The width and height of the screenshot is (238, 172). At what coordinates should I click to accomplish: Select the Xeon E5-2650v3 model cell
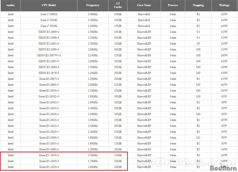[49, 91]
